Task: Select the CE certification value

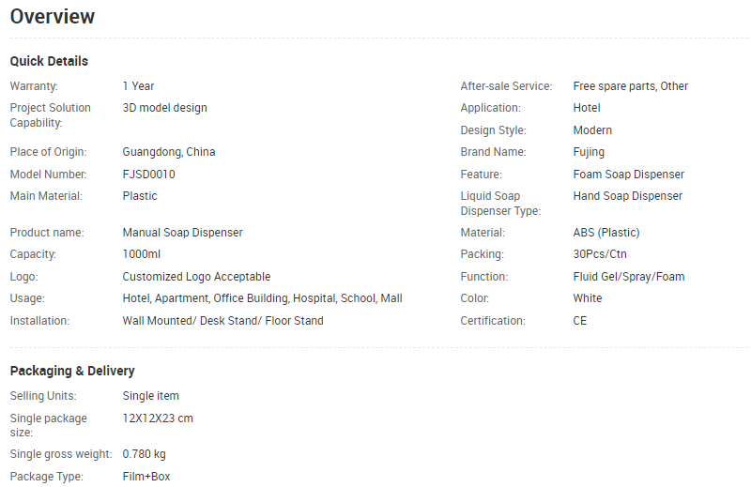Action: tap(579, 321)
